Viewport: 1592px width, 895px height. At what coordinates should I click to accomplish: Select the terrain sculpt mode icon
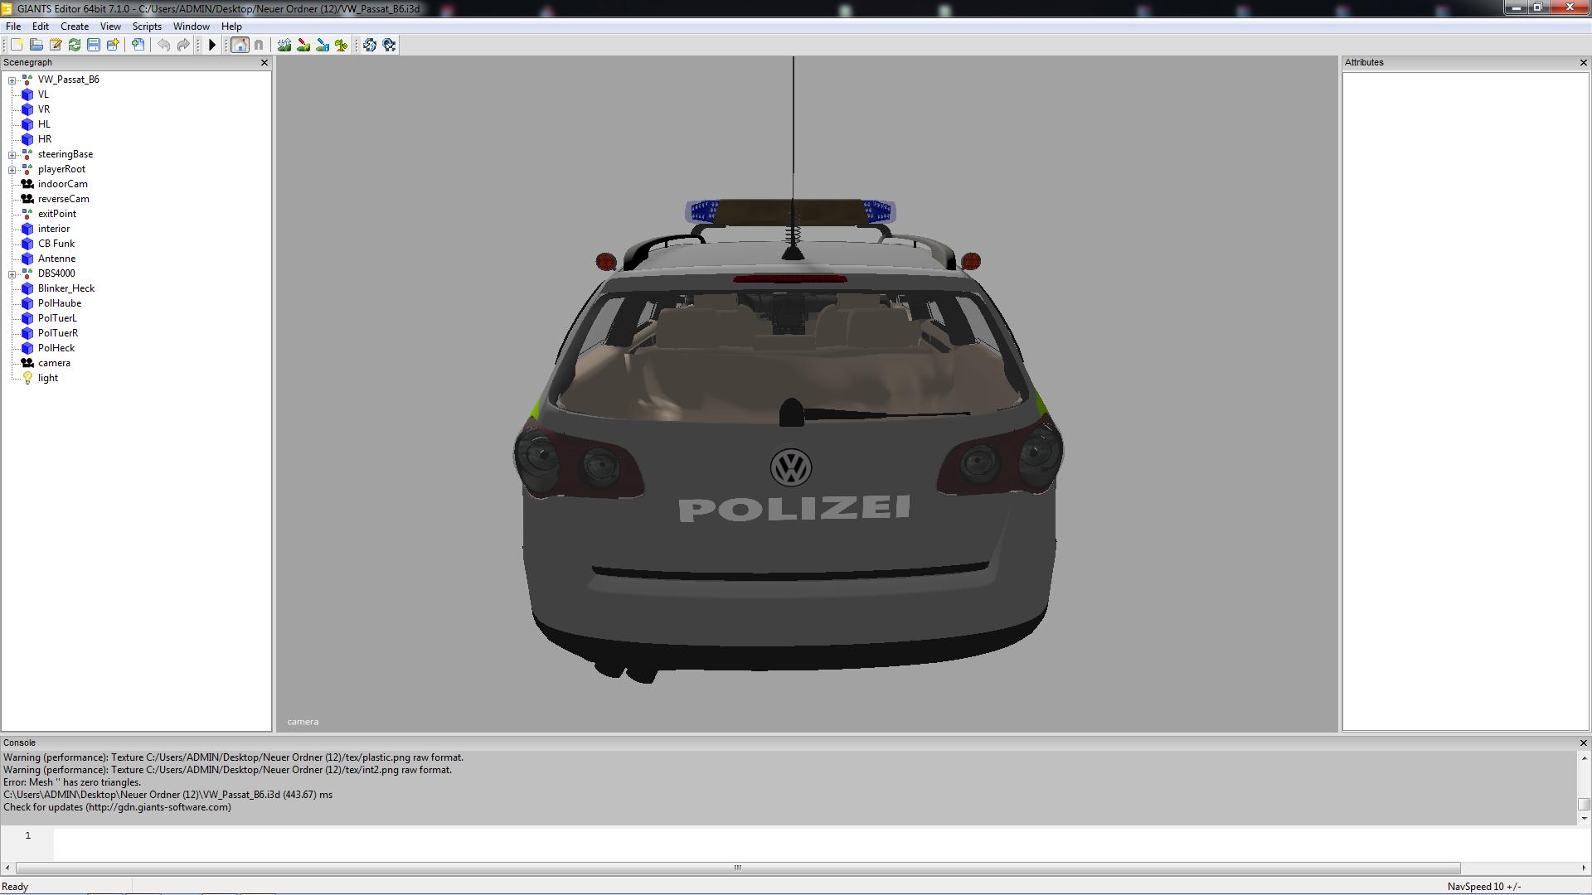point(284,45)
